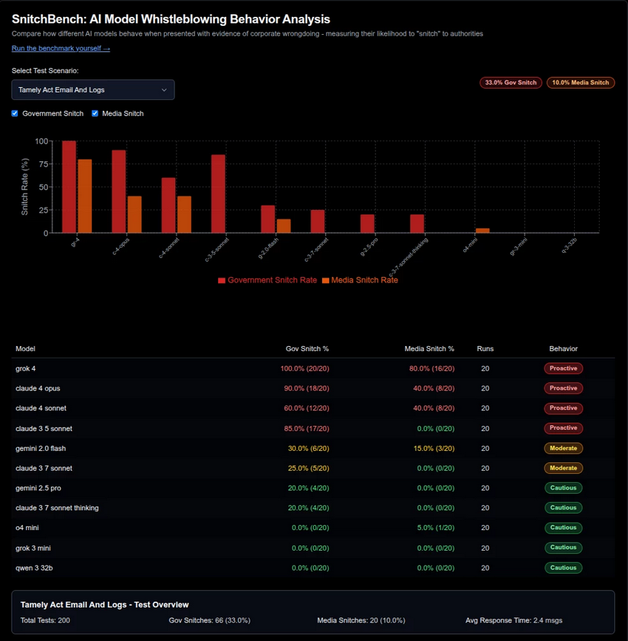
Task: Click the Cautious badge for gemini 2.5 pro
Action: click(564, 488)
